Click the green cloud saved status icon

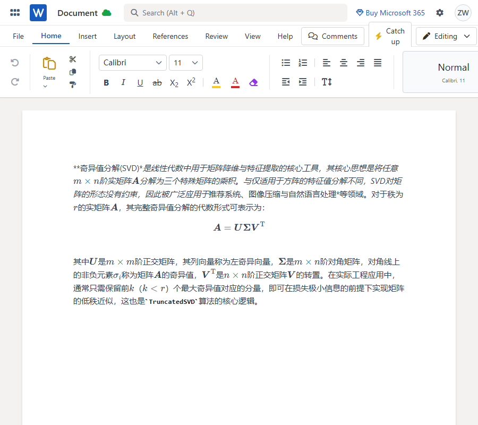(x=106, y=13)
